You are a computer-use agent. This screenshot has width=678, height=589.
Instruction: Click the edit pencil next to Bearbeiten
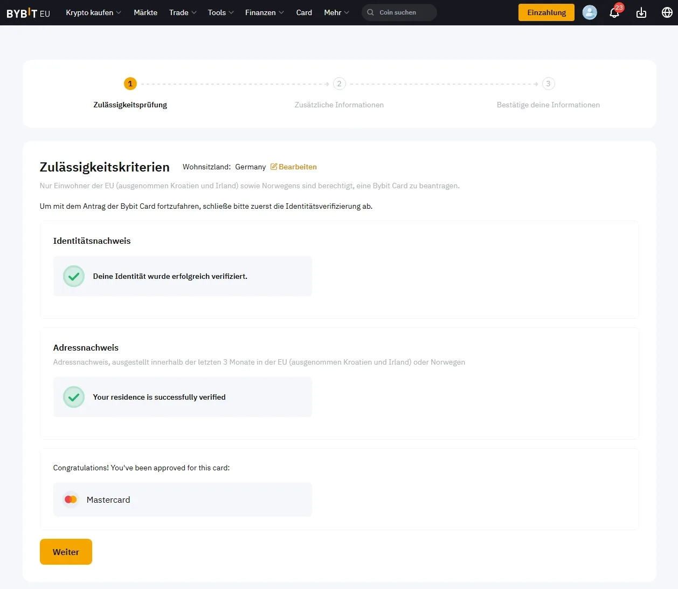[x=273, y=167]
